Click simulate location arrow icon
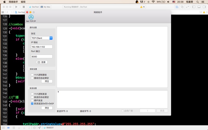Image resolution: width=208 pixels, height=130 pixels. (40, 128)
